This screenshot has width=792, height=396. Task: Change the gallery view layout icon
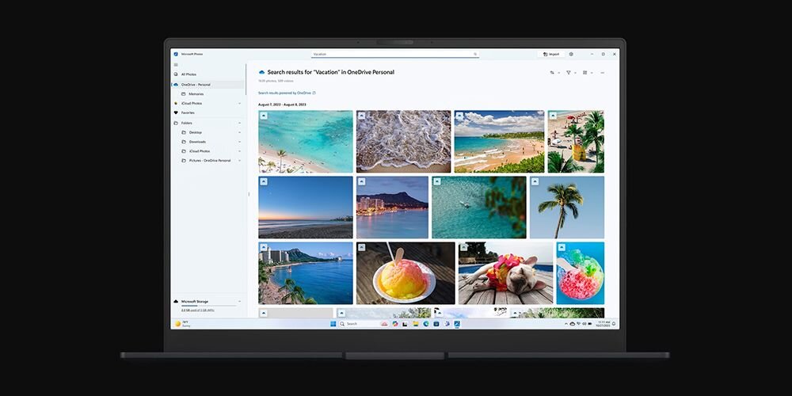coord(586,72)
